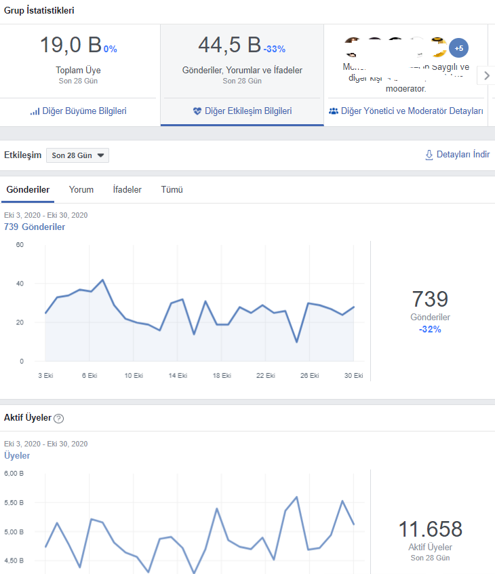Click the people icon beside Diğer Yönetici ve Moderatör
The height and width of the screenshot is (574, 495).
[x=334, y=111]
